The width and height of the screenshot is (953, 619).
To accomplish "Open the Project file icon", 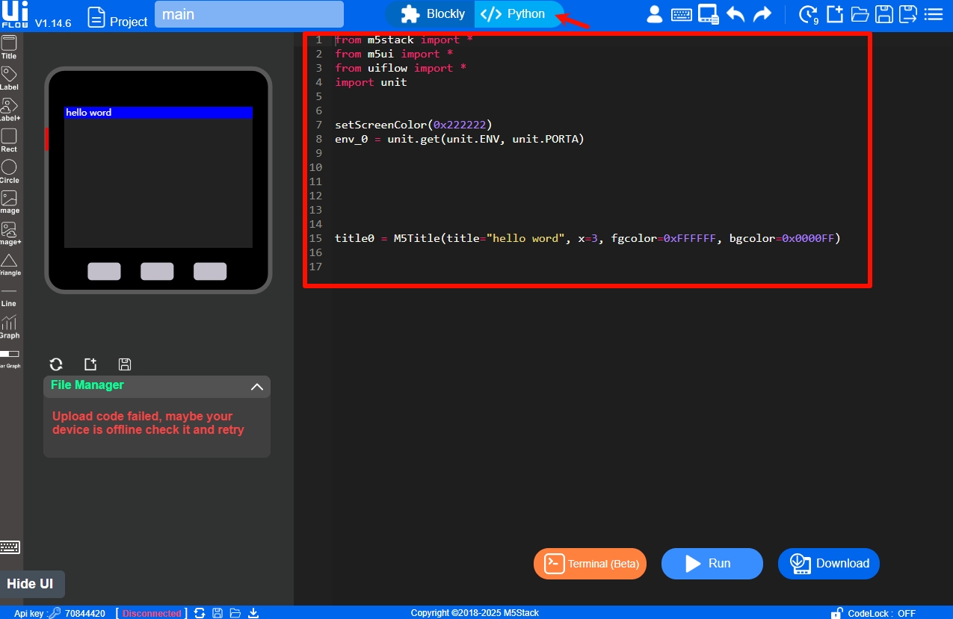I will pyautogui.click(x=97, y=16).
